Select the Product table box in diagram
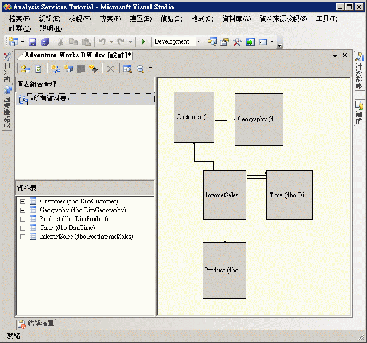 [x=224, y=270]
